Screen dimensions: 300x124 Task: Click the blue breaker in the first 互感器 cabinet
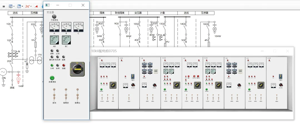coord(133,76)
